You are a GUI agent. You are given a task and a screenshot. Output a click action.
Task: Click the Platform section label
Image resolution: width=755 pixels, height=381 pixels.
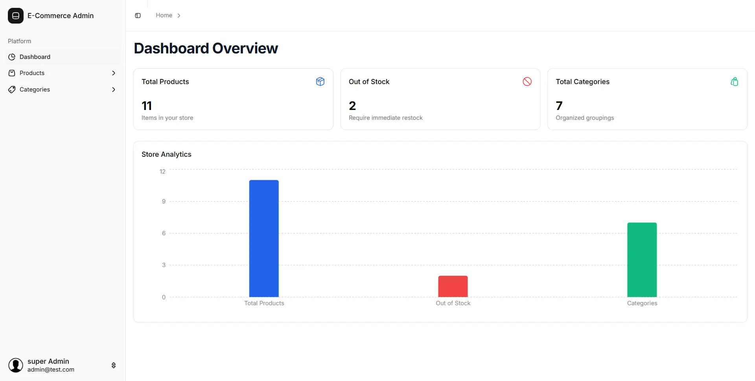click(19, 41)
